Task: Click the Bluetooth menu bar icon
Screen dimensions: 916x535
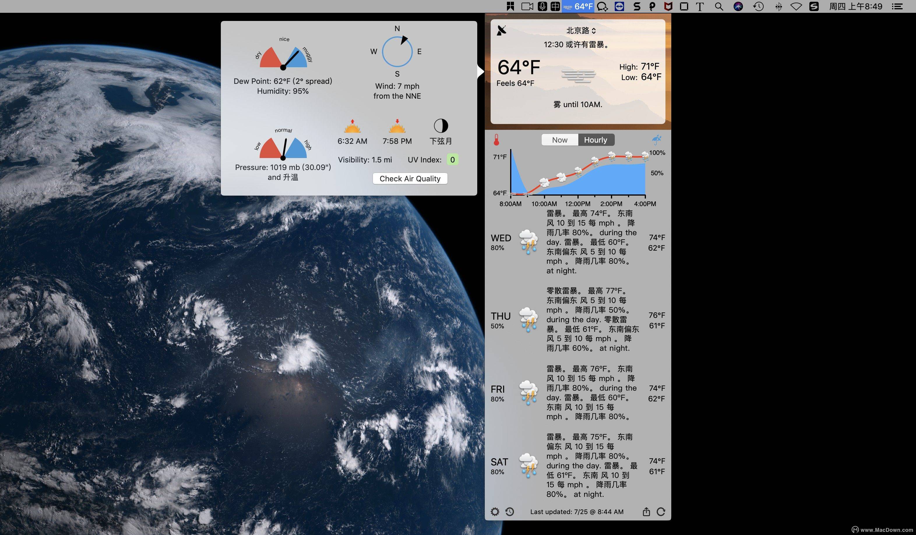Action: click(778, 6)
